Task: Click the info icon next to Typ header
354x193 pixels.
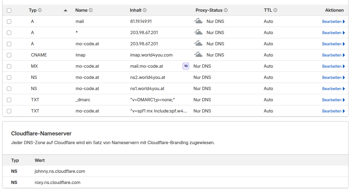Action: [x=40, y=10]
